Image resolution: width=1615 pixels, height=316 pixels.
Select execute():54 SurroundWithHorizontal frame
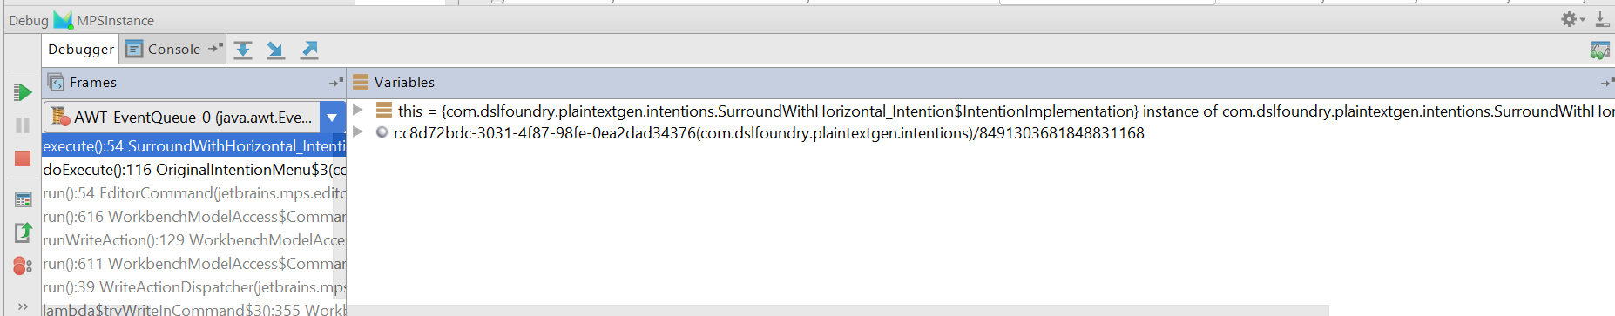pyautogui.click(x=194, y=146)
